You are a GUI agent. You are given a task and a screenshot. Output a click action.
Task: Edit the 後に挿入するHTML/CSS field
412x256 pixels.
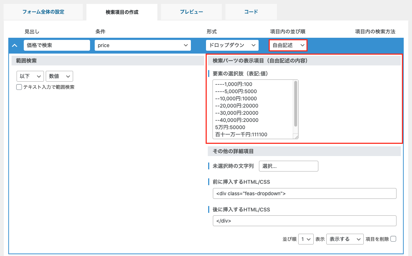(x=305, y=221)
